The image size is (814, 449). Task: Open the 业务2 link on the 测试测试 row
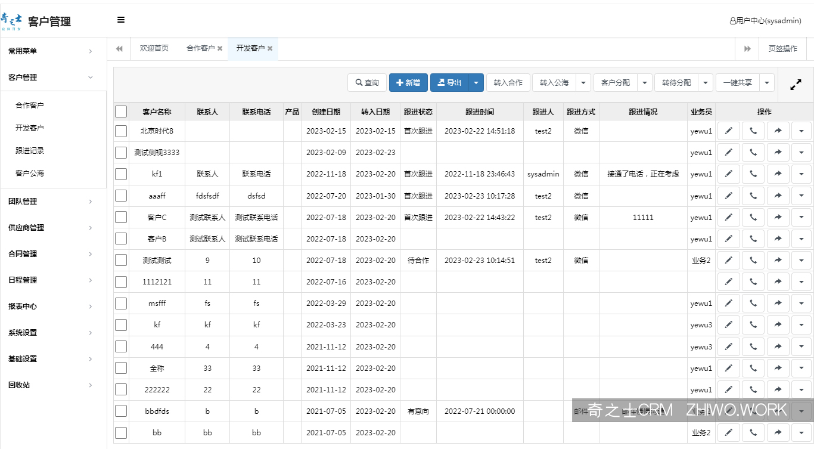(701, 260)
